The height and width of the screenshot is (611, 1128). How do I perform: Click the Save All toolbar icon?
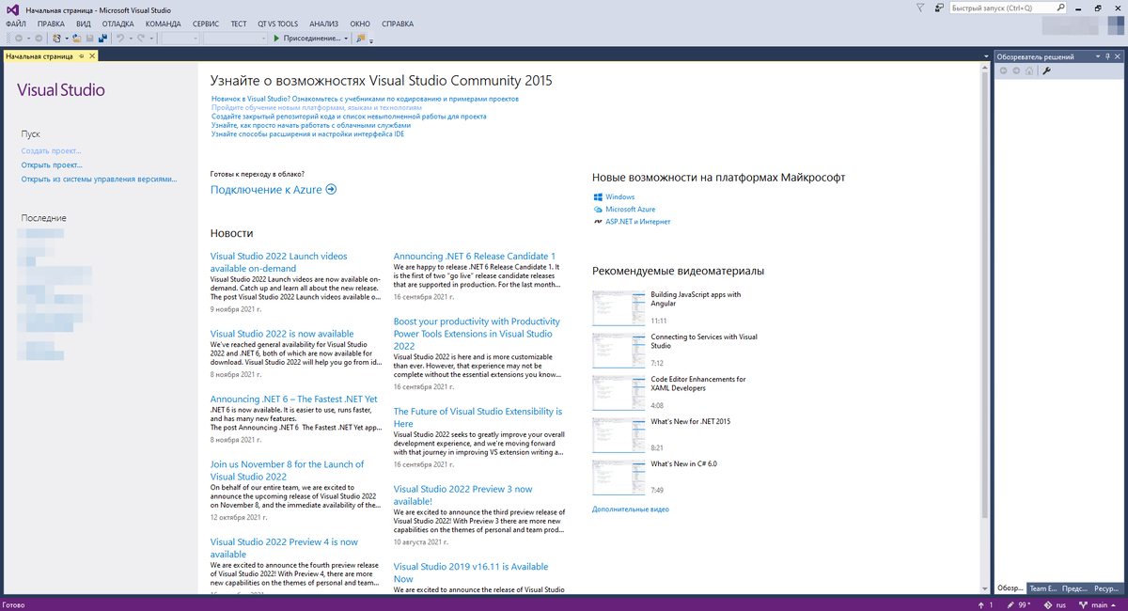[102, 39]
